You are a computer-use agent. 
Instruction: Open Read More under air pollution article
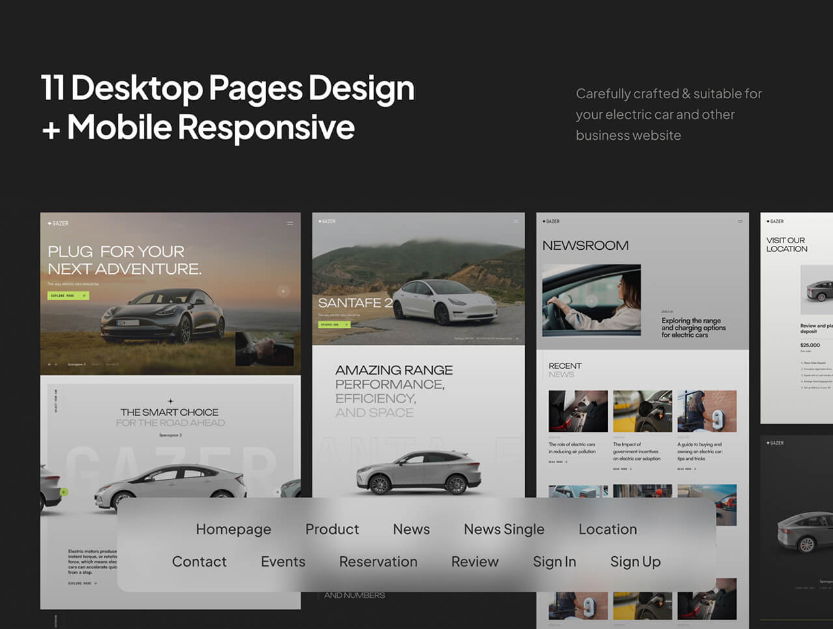pyautogui.click(x=558, y=462)
